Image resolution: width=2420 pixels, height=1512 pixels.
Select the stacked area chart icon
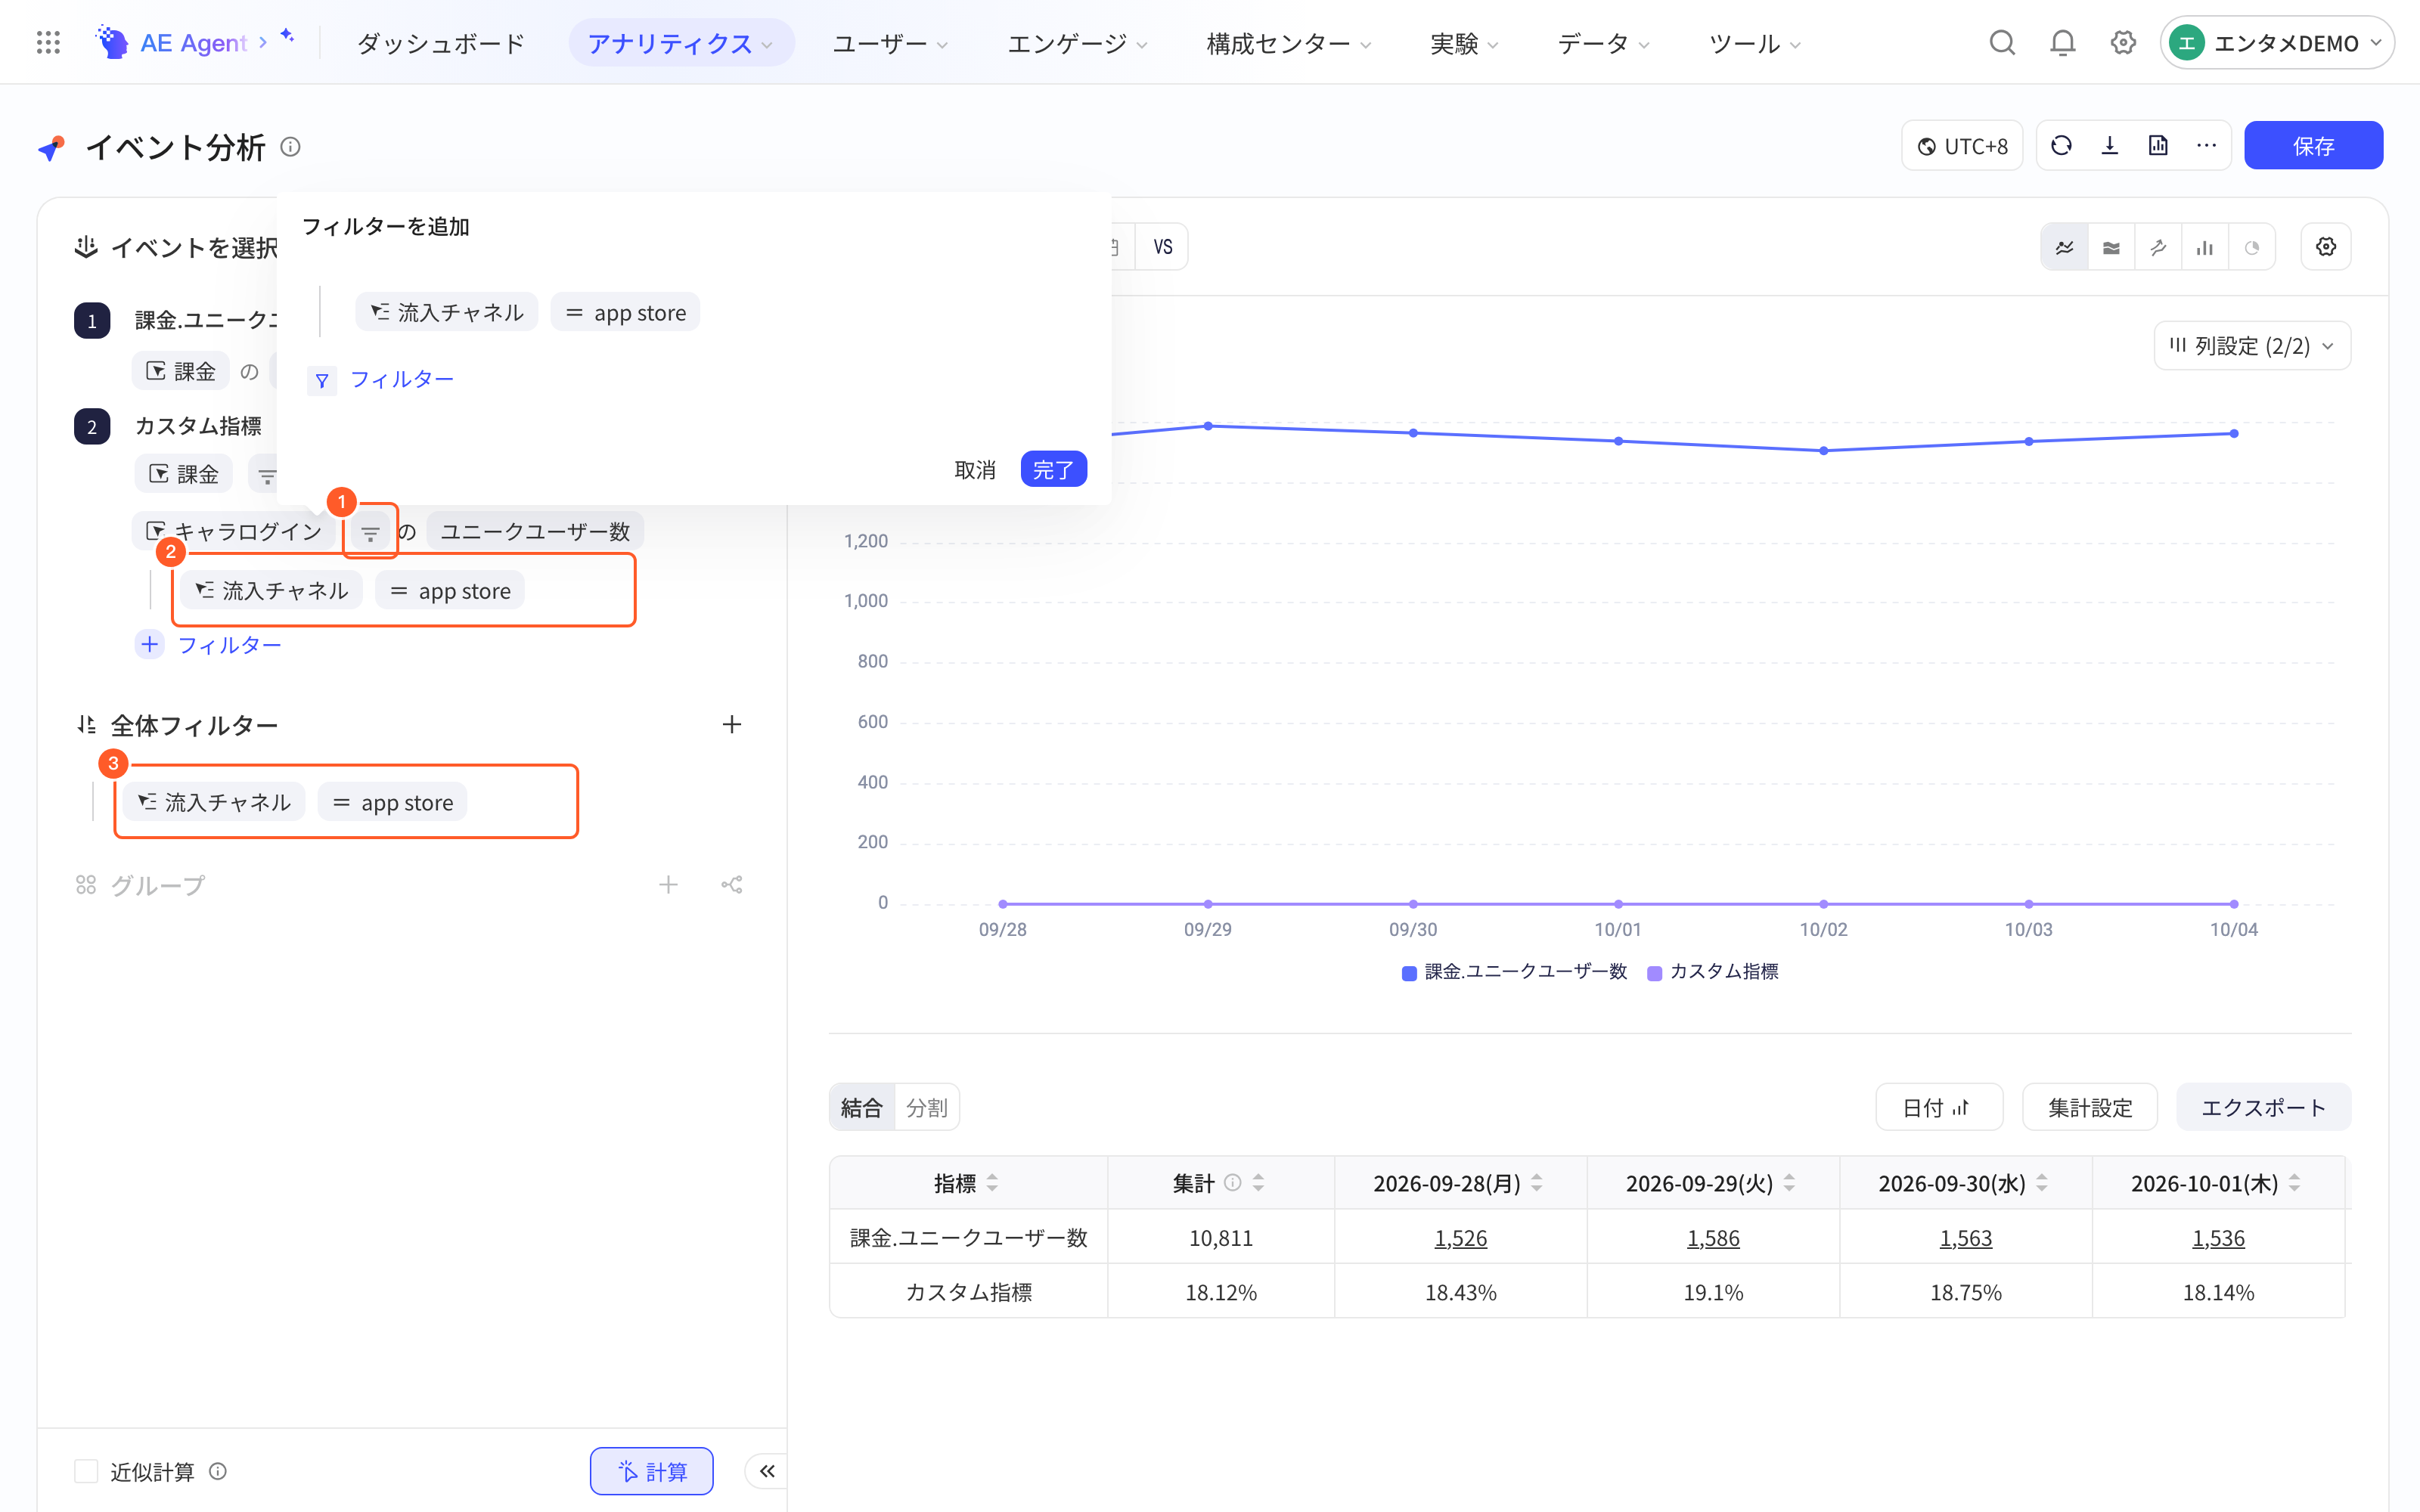click(2111, 247)
